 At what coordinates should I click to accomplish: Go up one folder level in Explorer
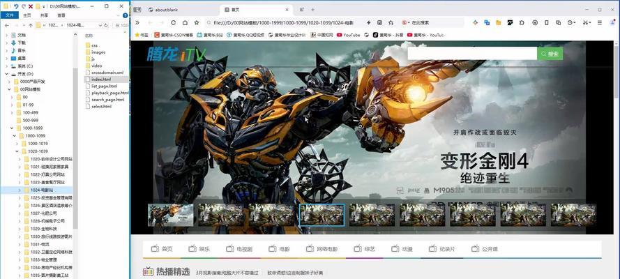[31, 25]
